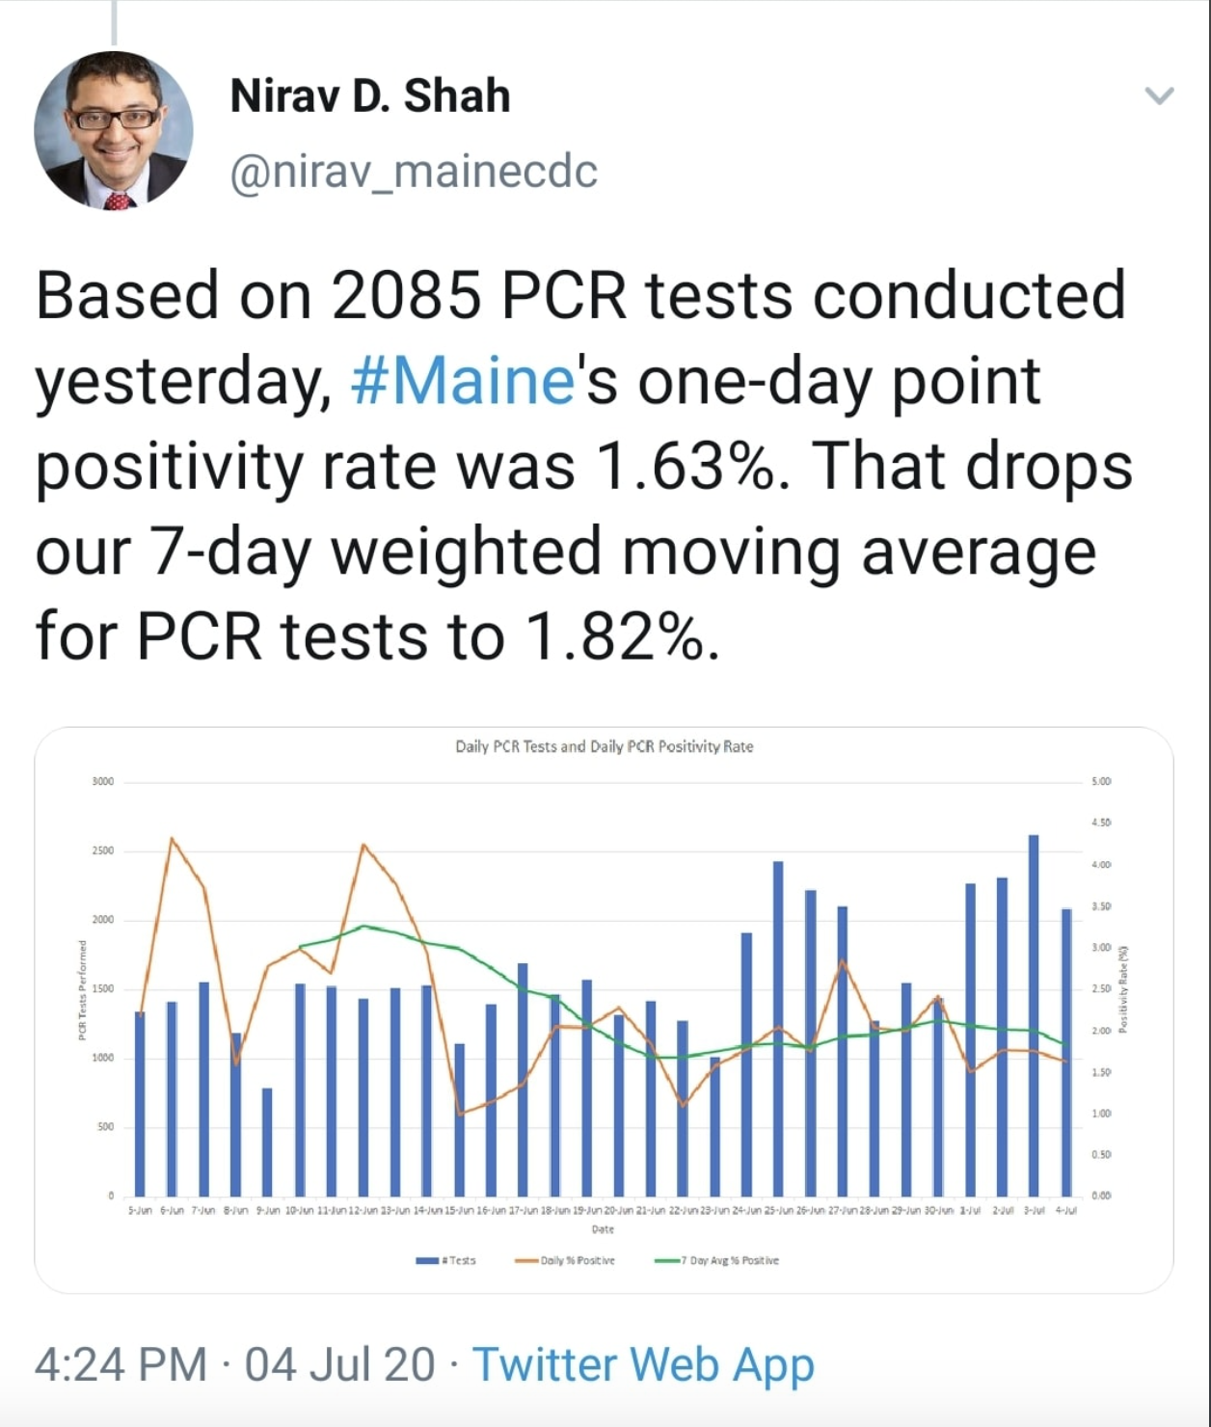
Task: Click the 25-Jun tall blue bar
Action: point(778,1029)
